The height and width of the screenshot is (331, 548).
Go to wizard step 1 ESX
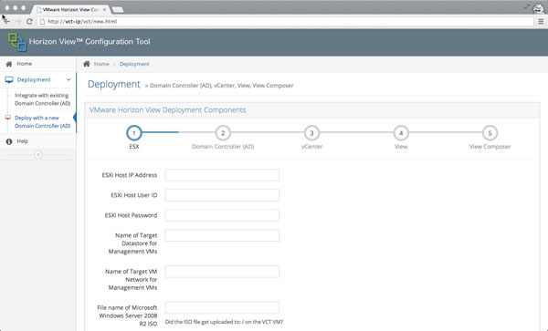coord(134,133)
